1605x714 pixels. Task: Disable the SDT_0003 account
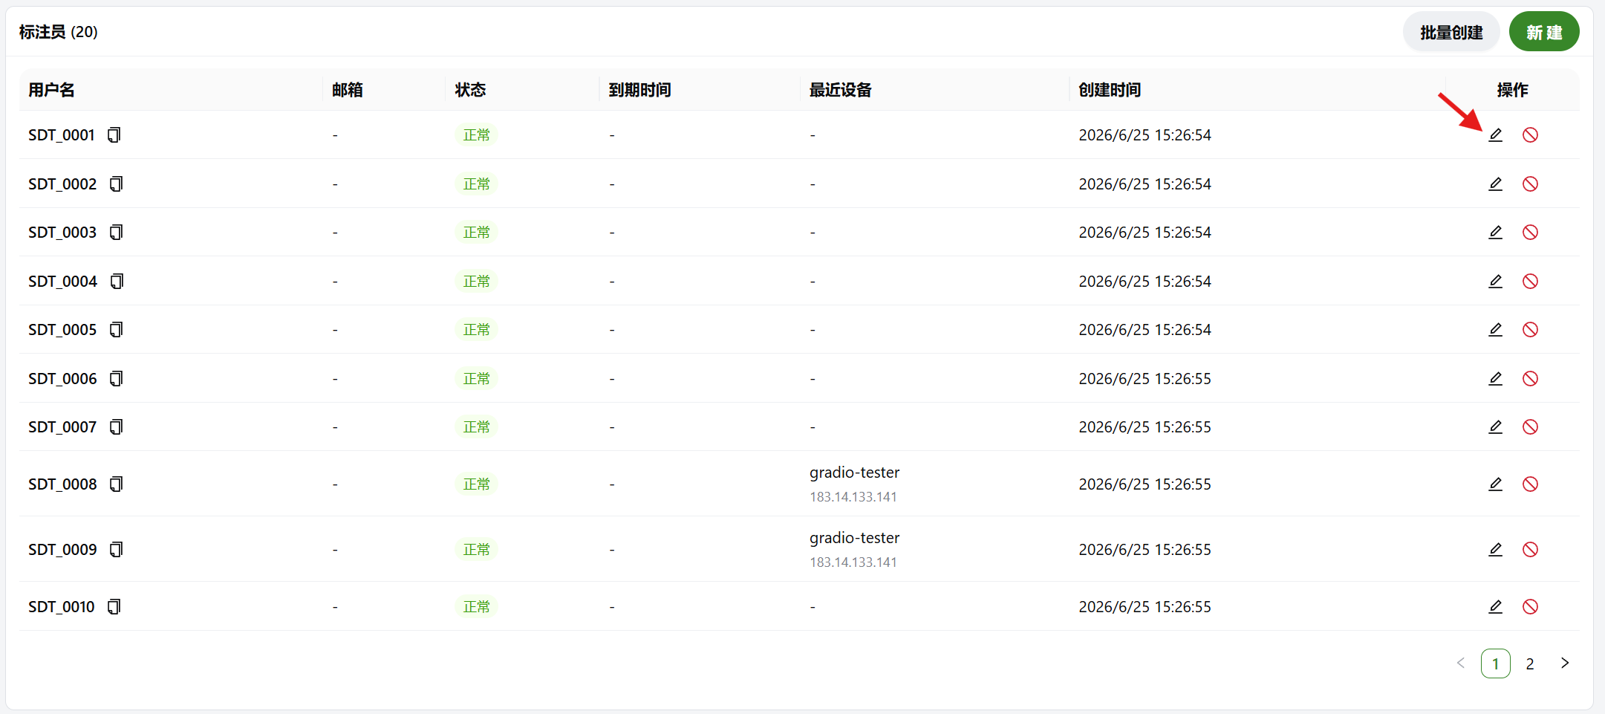click(1530, 232)
